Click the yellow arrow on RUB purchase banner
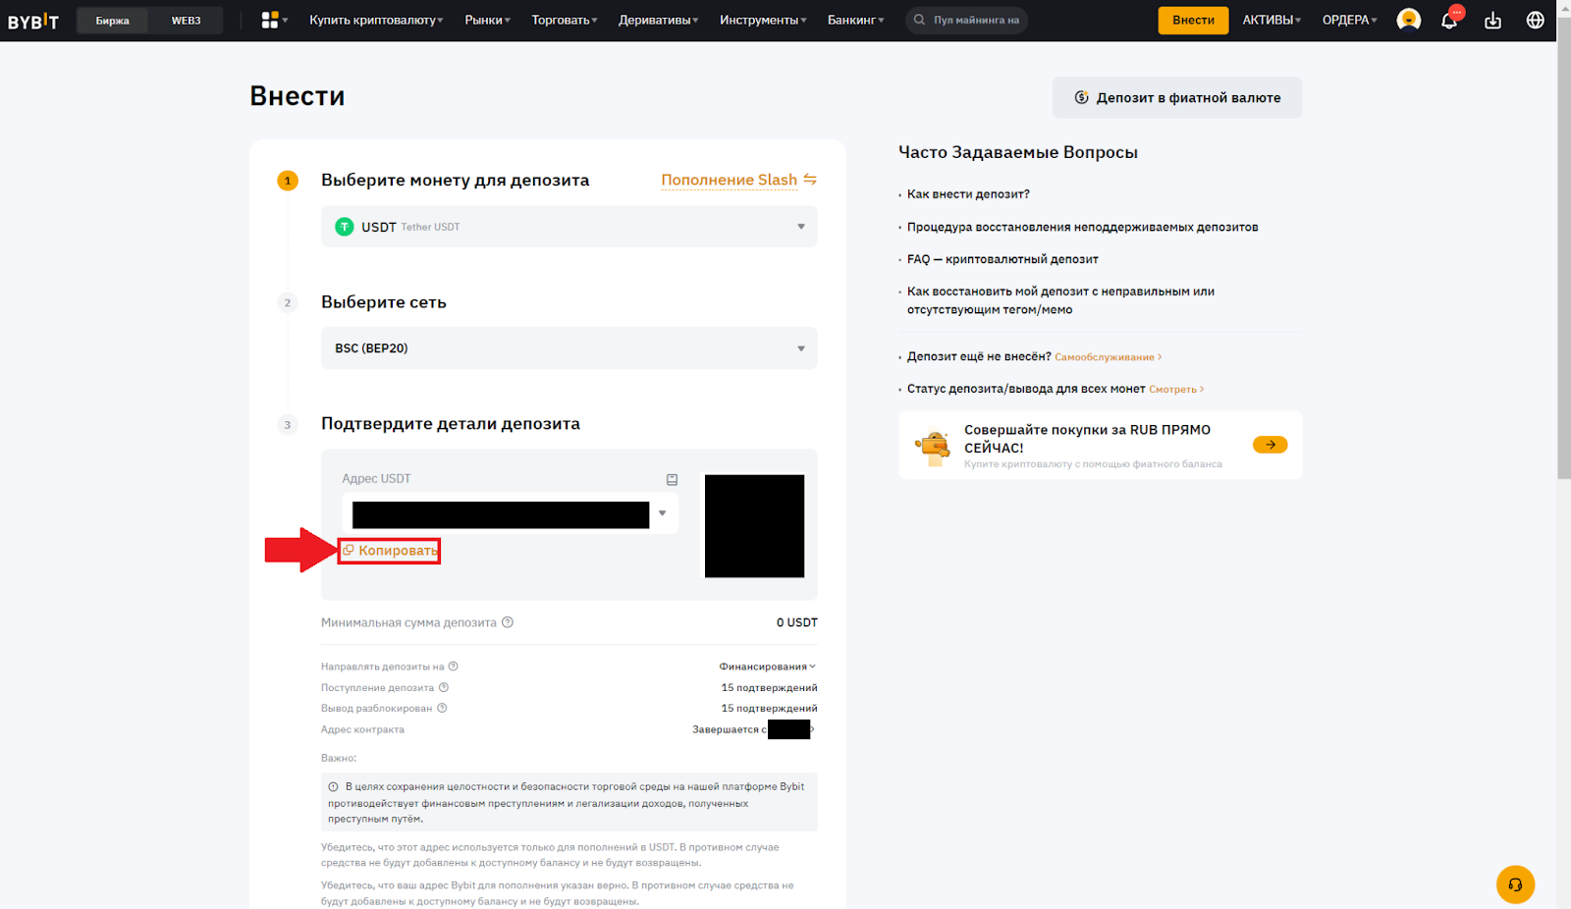Image resolution: width=1571 pixels, height=909 pixels. coord(1270,445)
